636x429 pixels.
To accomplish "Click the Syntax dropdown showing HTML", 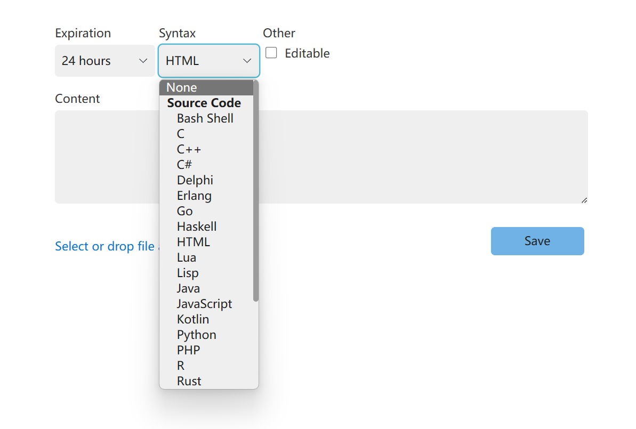I will [x=208, y=61].
